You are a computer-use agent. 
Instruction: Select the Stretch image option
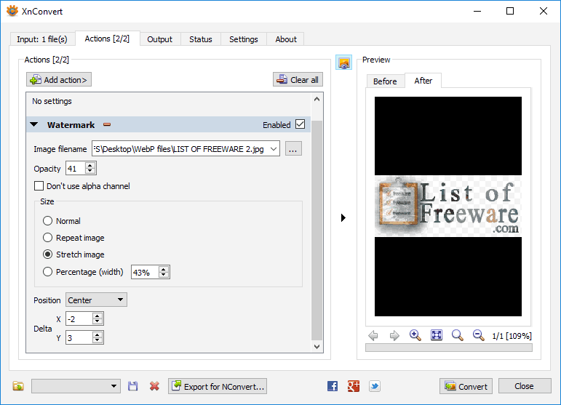(x=47, y=254)
